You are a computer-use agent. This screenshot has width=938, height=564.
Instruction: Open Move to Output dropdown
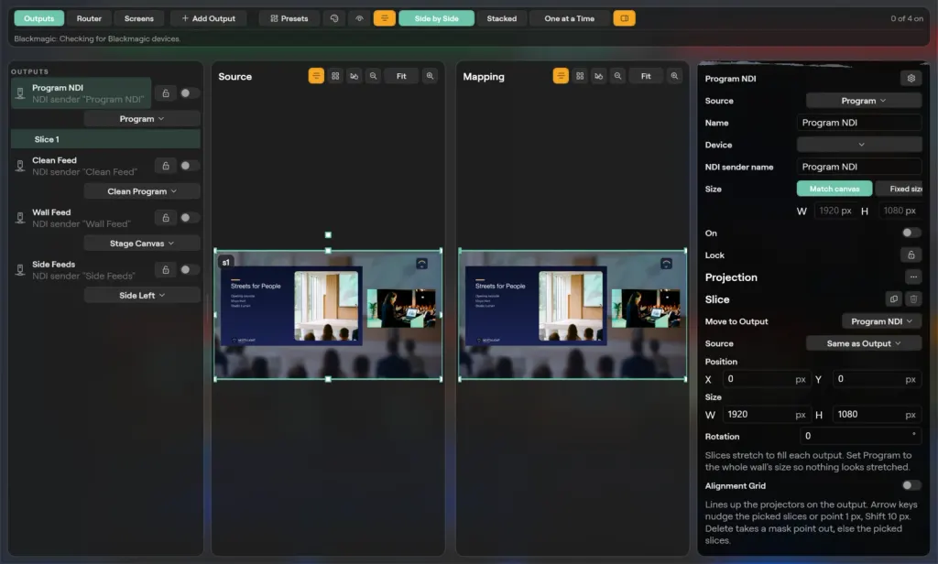[x=881, y=321]
